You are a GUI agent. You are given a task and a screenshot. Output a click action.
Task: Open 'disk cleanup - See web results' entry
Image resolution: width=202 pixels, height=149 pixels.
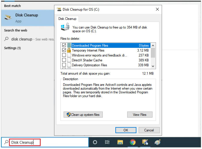pos(29,39)
